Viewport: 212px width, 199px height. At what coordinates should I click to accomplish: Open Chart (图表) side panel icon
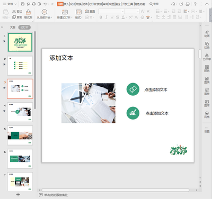click(x=207, y=80)
